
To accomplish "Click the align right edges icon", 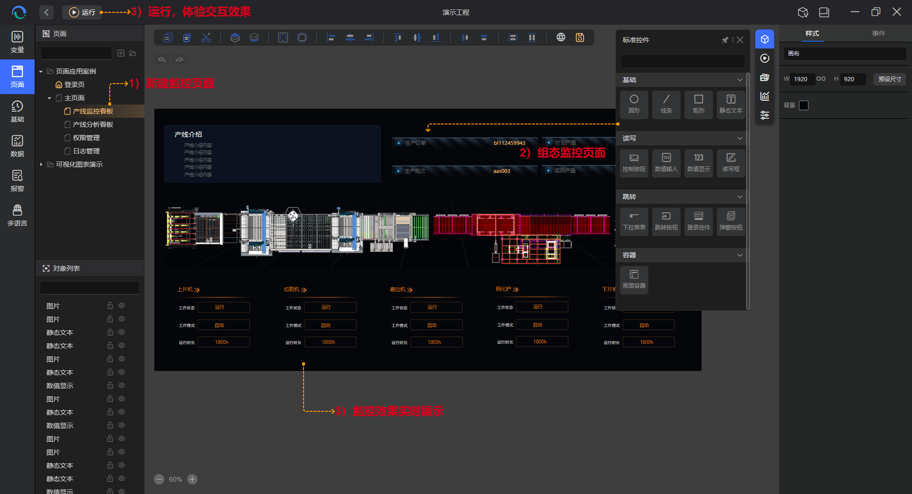I will (x=369, y=38).
